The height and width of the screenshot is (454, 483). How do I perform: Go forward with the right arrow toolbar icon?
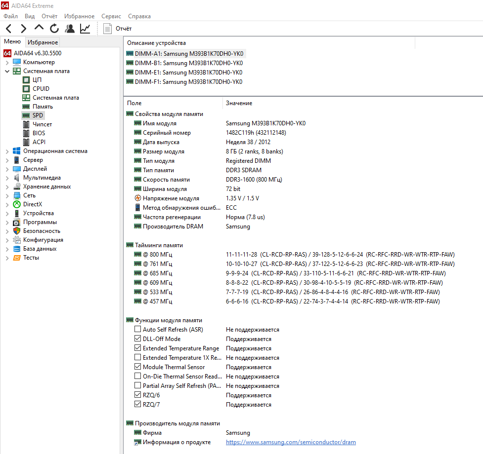(x=23, y=29)
